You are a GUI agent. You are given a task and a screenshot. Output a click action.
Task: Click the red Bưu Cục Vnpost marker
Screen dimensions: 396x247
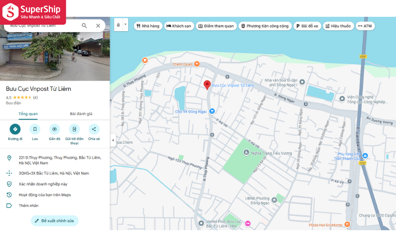(207, 85)
